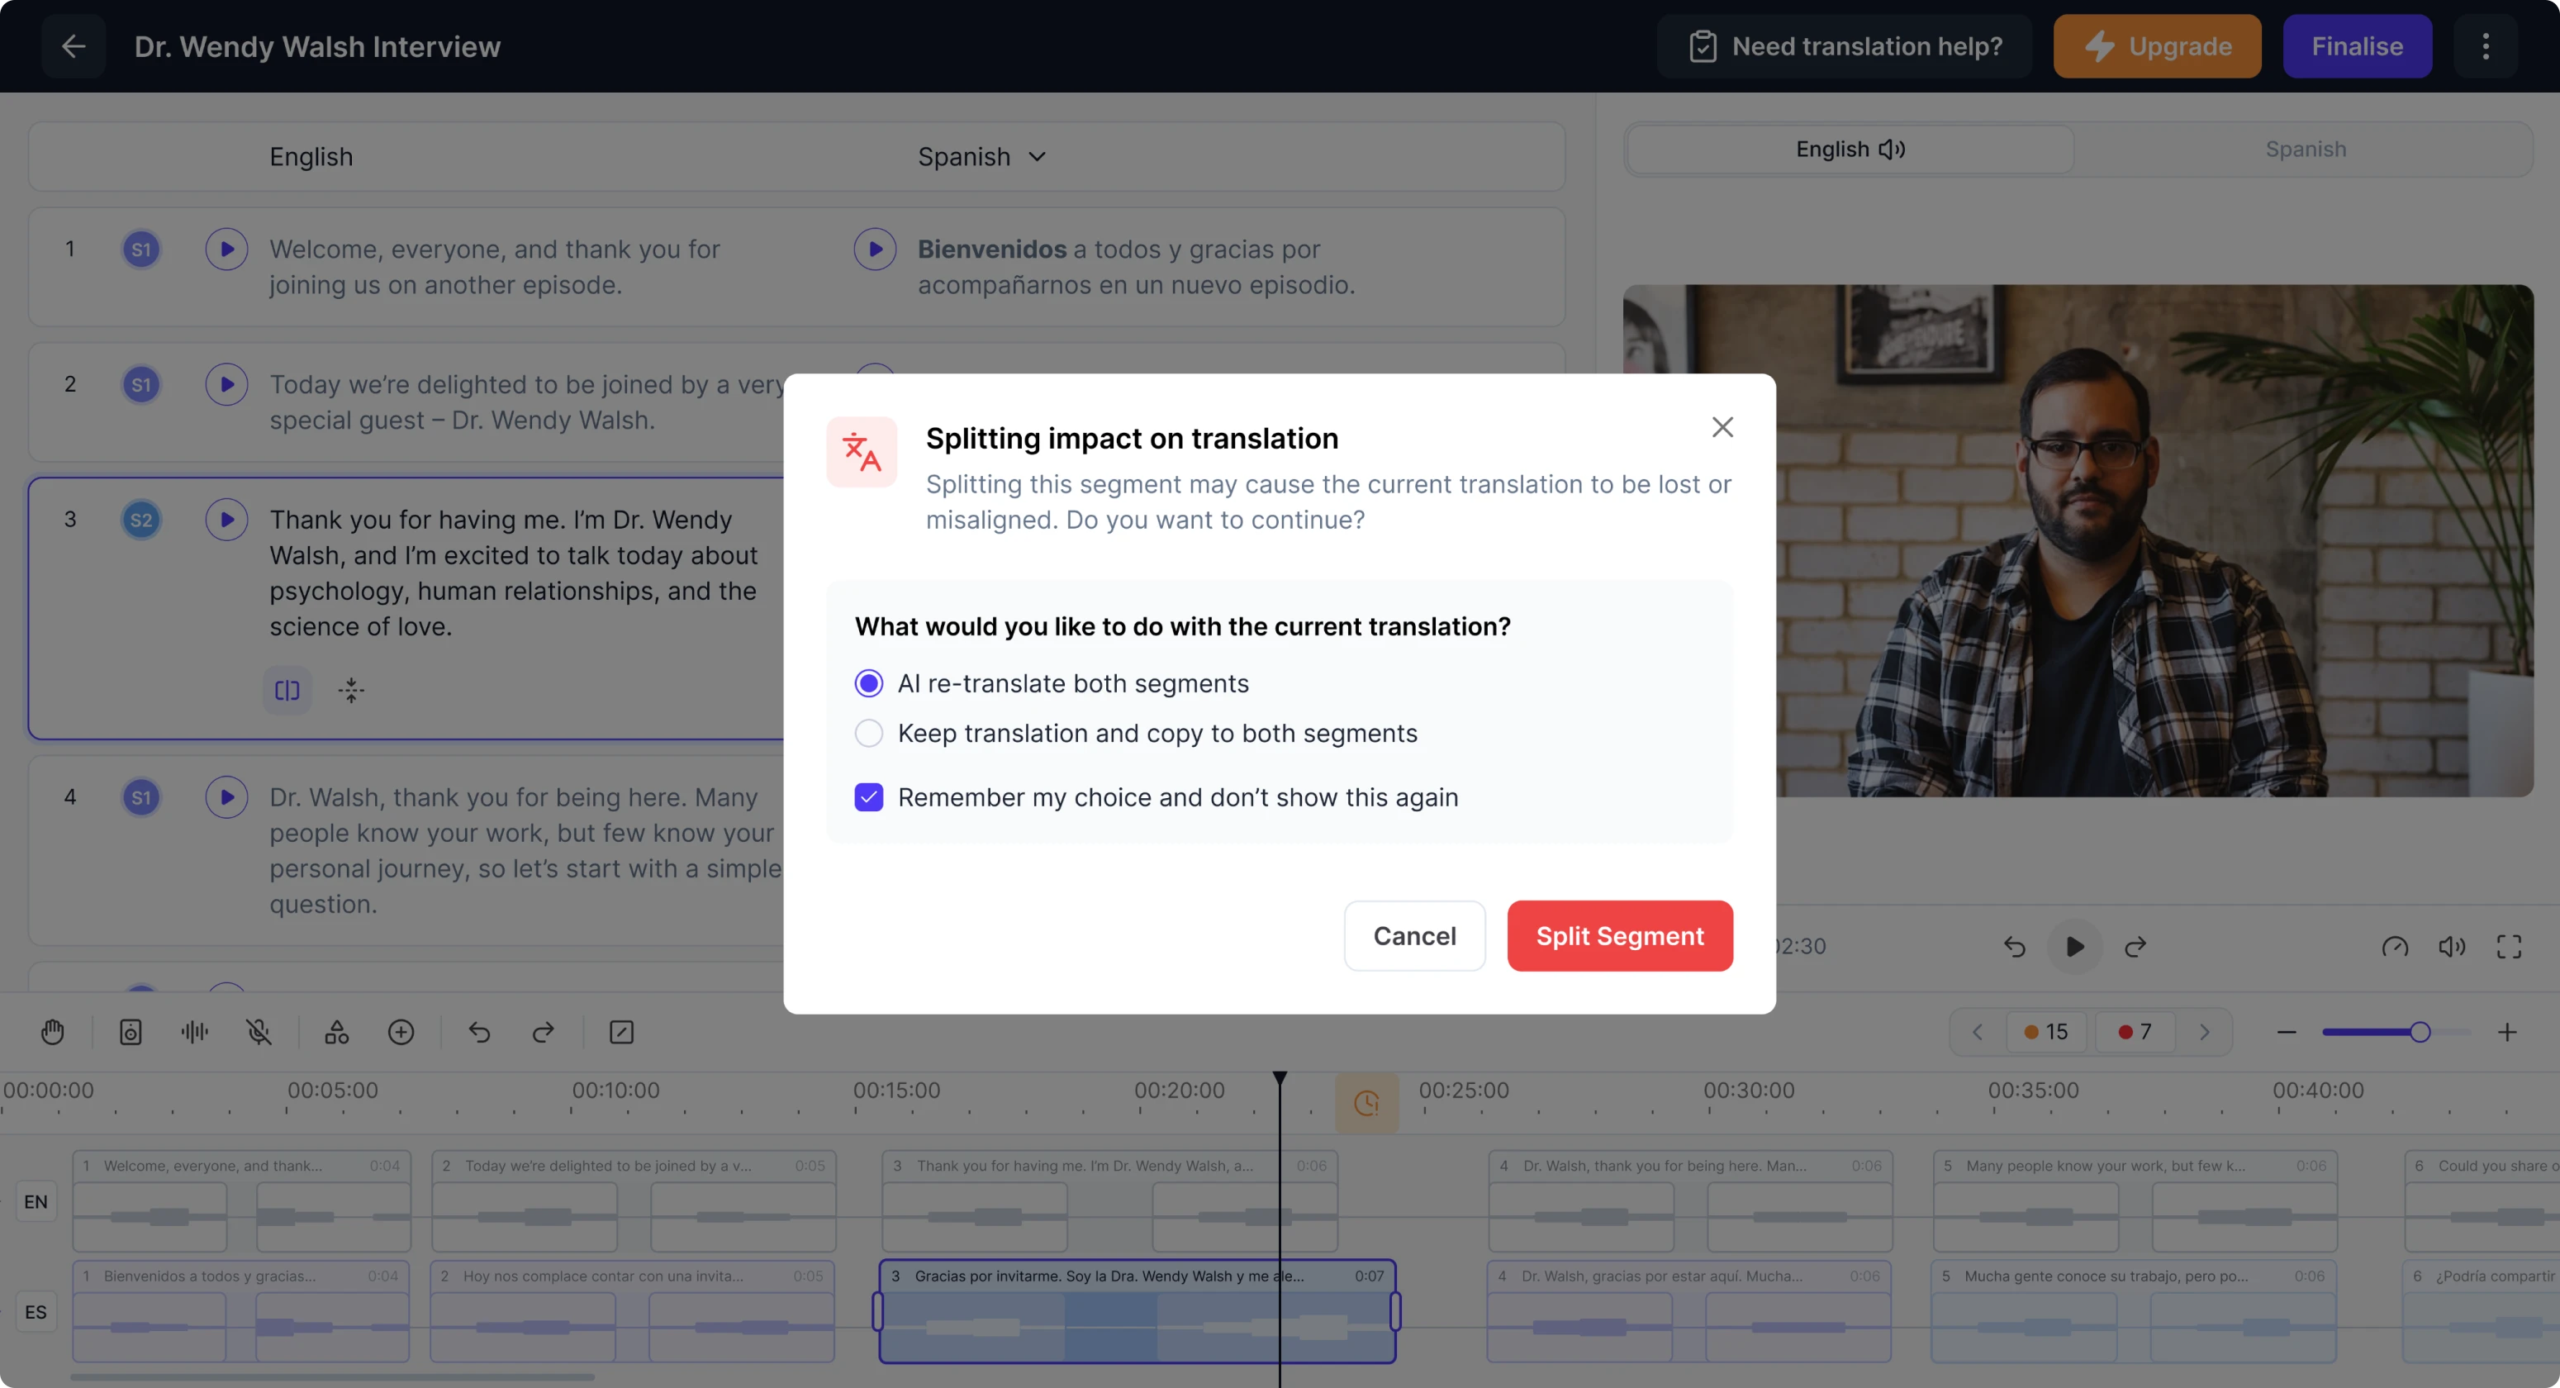
Task: Open the three-dot overflow menu in the header
Action: pyautogui.click(x=2486, y=45)
